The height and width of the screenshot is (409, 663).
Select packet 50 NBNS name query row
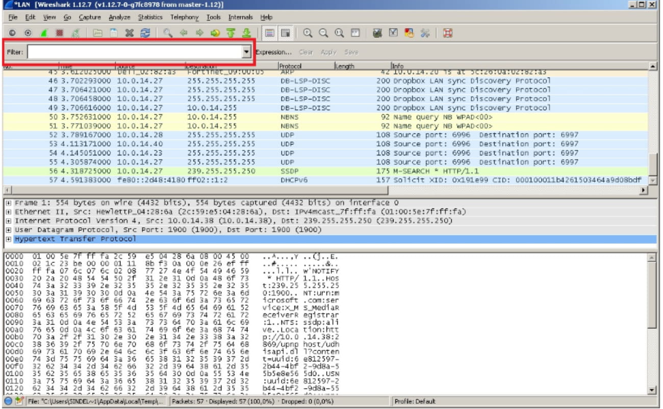325,117
